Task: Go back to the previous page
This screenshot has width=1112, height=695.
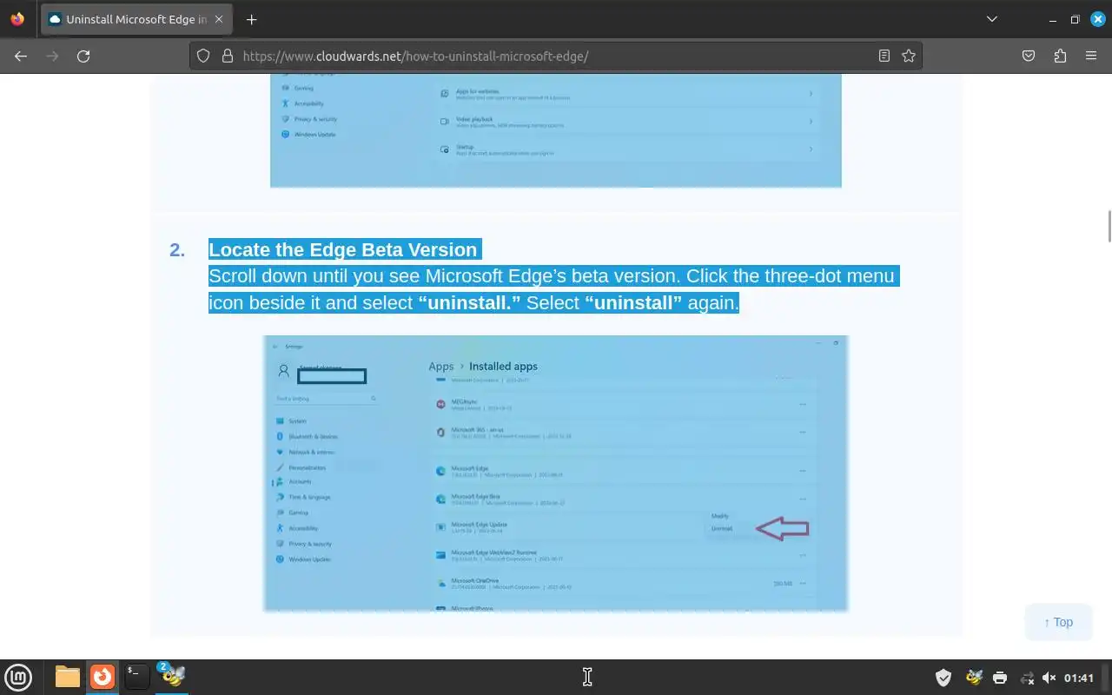Action: click(x=21, y=56)
